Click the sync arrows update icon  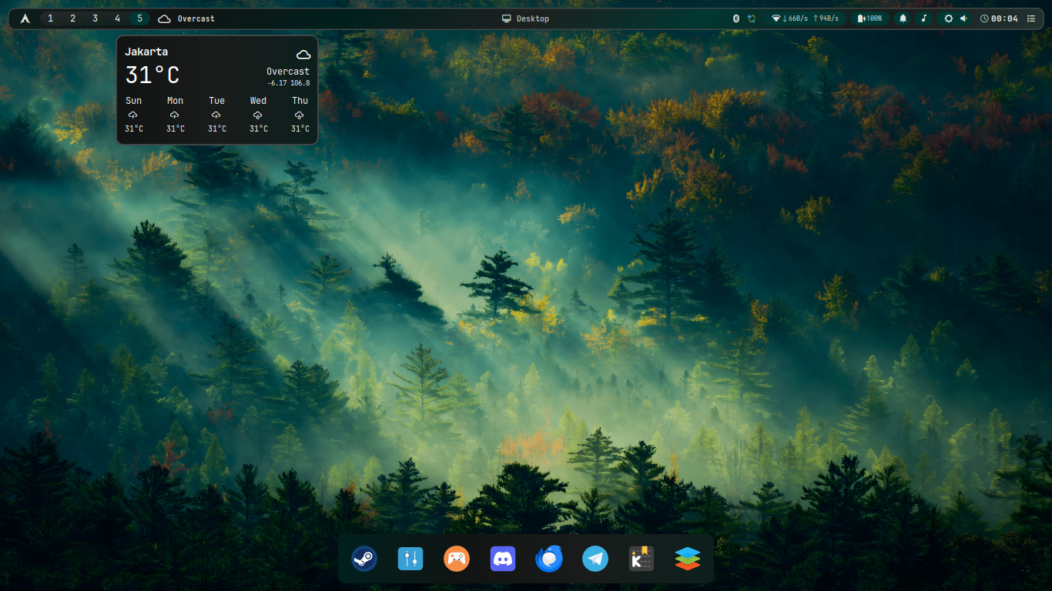coord(751,18)
